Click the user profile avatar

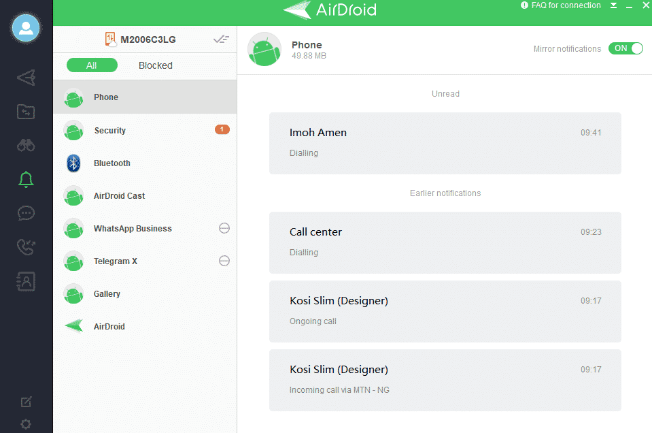coord(25,28)
